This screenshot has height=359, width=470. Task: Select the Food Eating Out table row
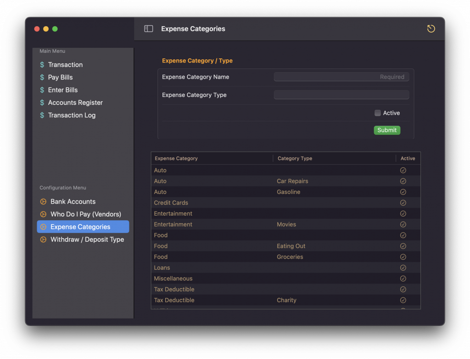(285, 246)
